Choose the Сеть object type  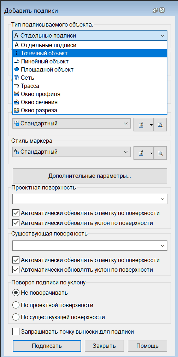click(x=90, y=78)
